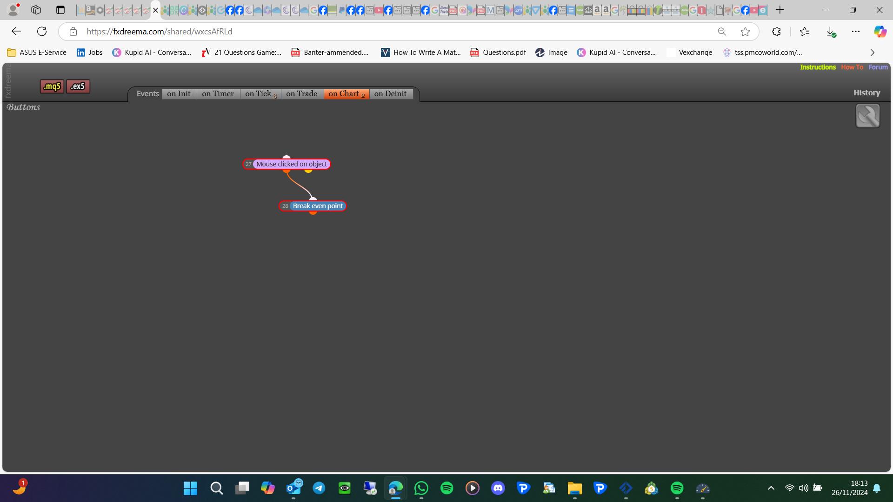This screenshot has width=893, height=502.
Task: Open the History panel
Action: point(866,93)
